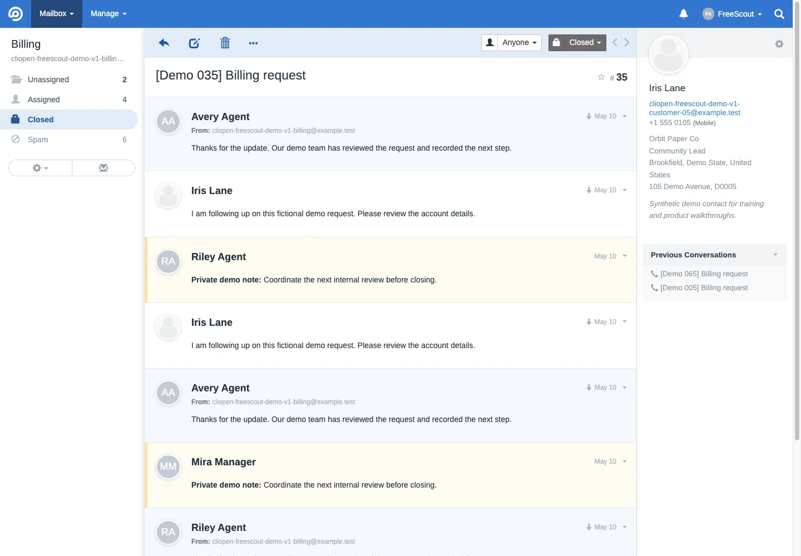This screenshot has height=556, width=801.
Task: Add a note with the pencil icon
Action: (194, 43)
